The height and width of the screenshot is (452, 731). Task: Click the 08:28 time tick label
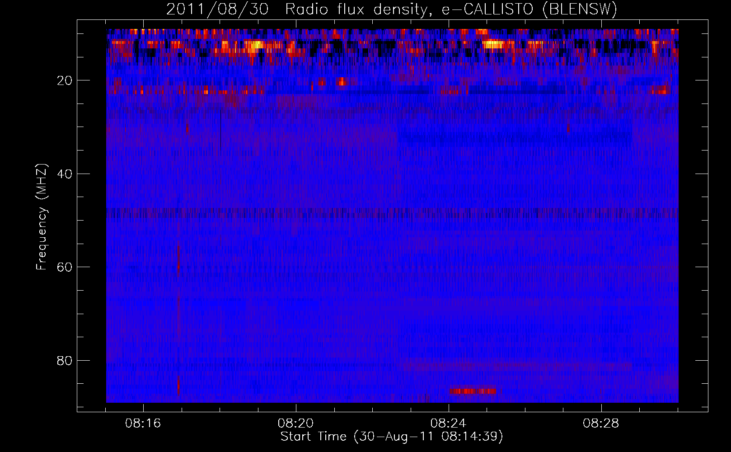click(x=601, y=424)
